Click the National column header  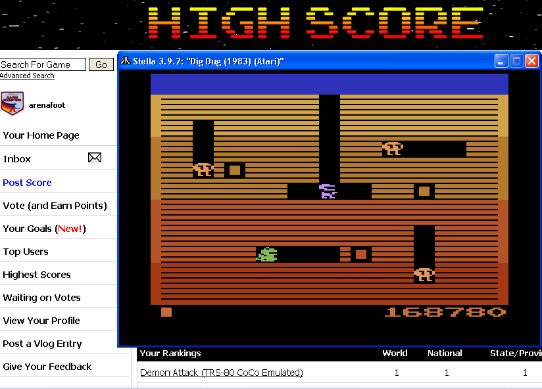coord(445,353)
